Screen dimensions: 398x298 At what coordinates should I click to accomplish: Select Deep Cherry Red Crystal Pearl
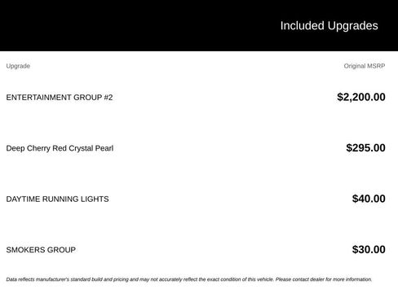[60, 148]
